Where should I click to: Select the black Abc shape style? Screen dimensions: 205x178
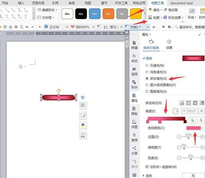pos(81,14)
